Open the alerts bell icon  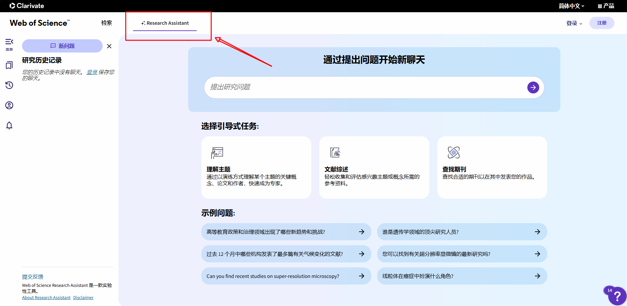click(9, 125)
